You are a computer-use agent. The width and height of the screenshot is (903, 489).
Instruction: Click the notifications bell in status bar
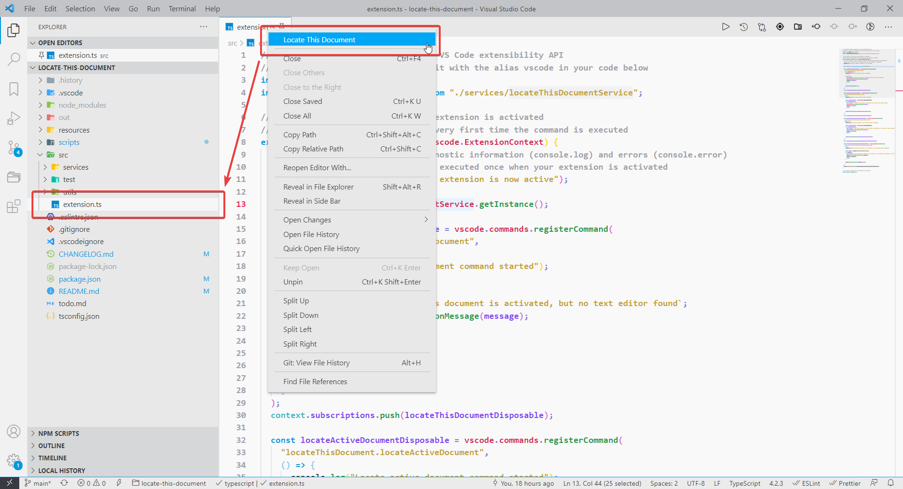tap(890, 483)
